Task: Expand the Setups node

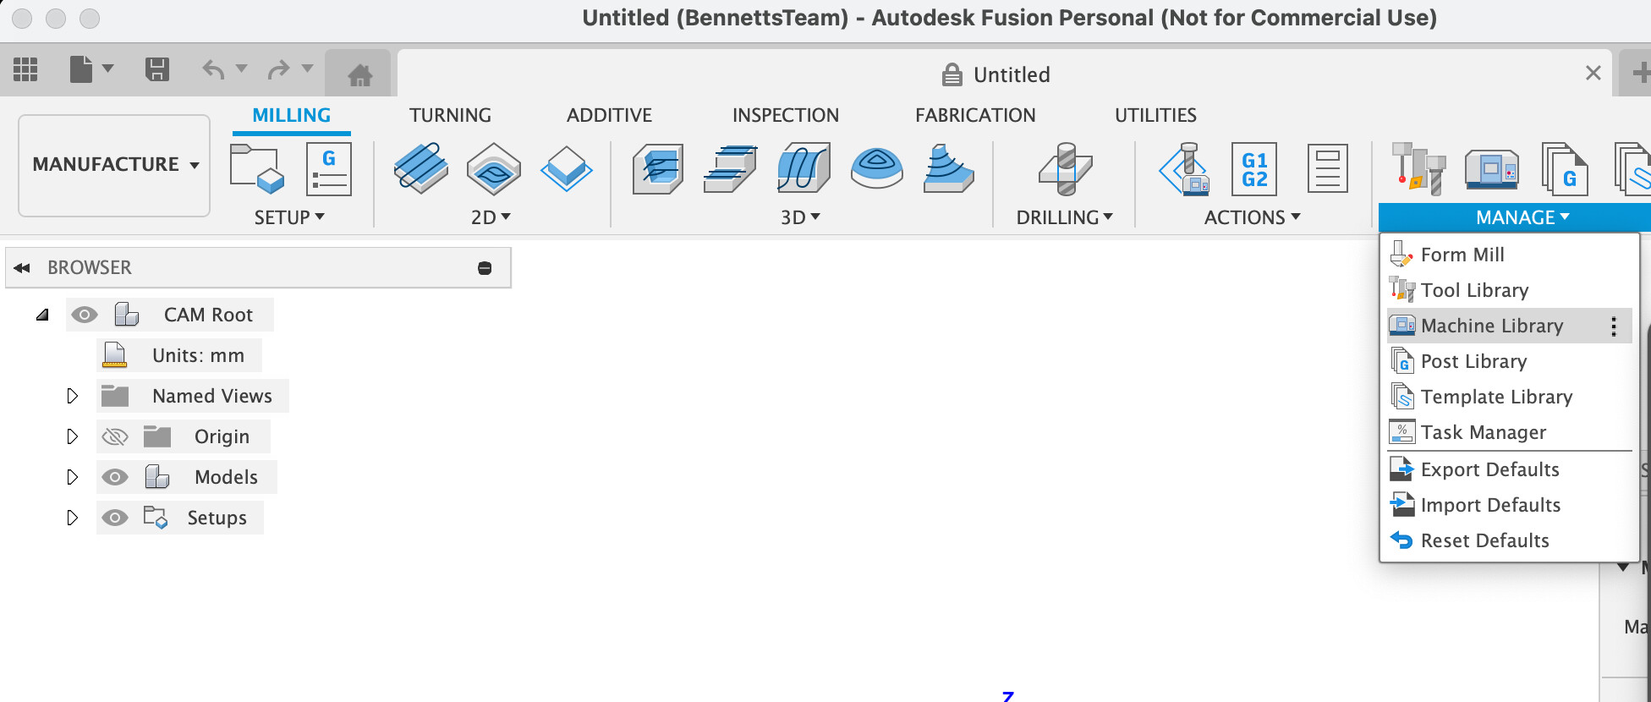Action: 72,518
